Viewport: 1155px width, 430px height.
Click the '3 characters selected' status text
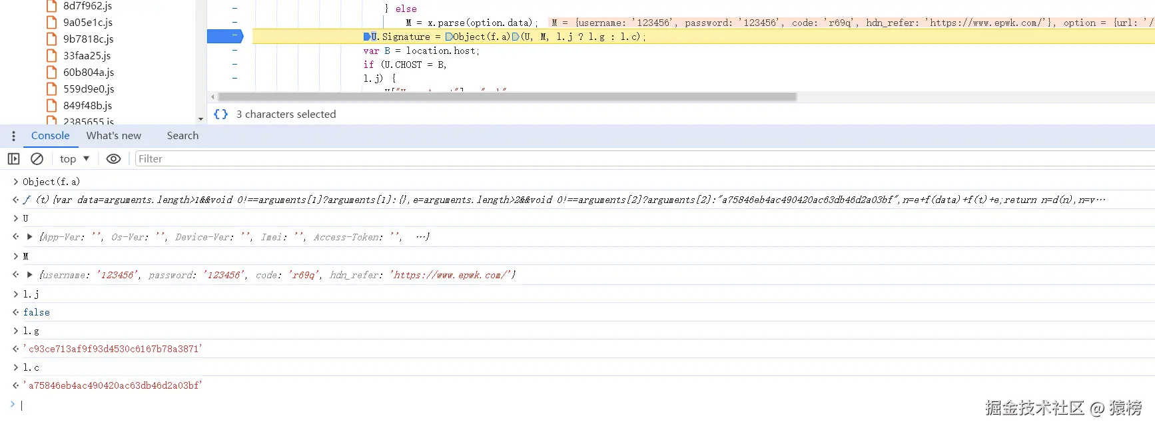pyautogui.click(x=286, y=114)
